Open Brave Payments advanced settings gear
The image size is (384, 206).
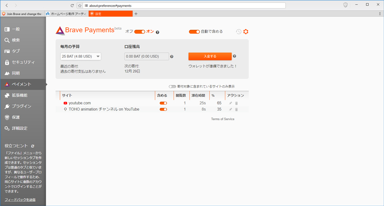tap(246, 32)
